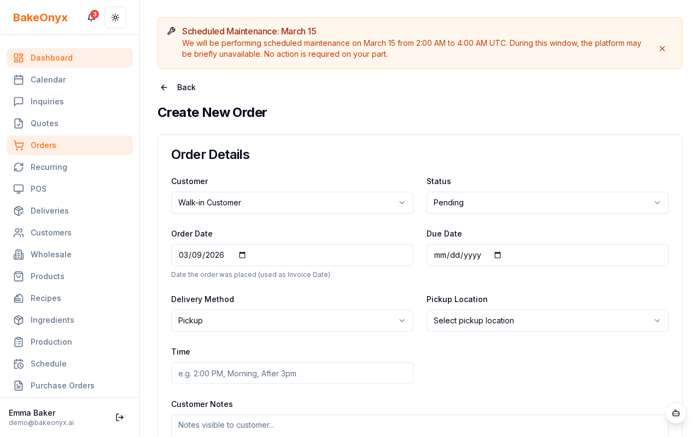This screenshot has width=700, height=437.
Task: Open the Due Date calendar picker
Action: 497,255
